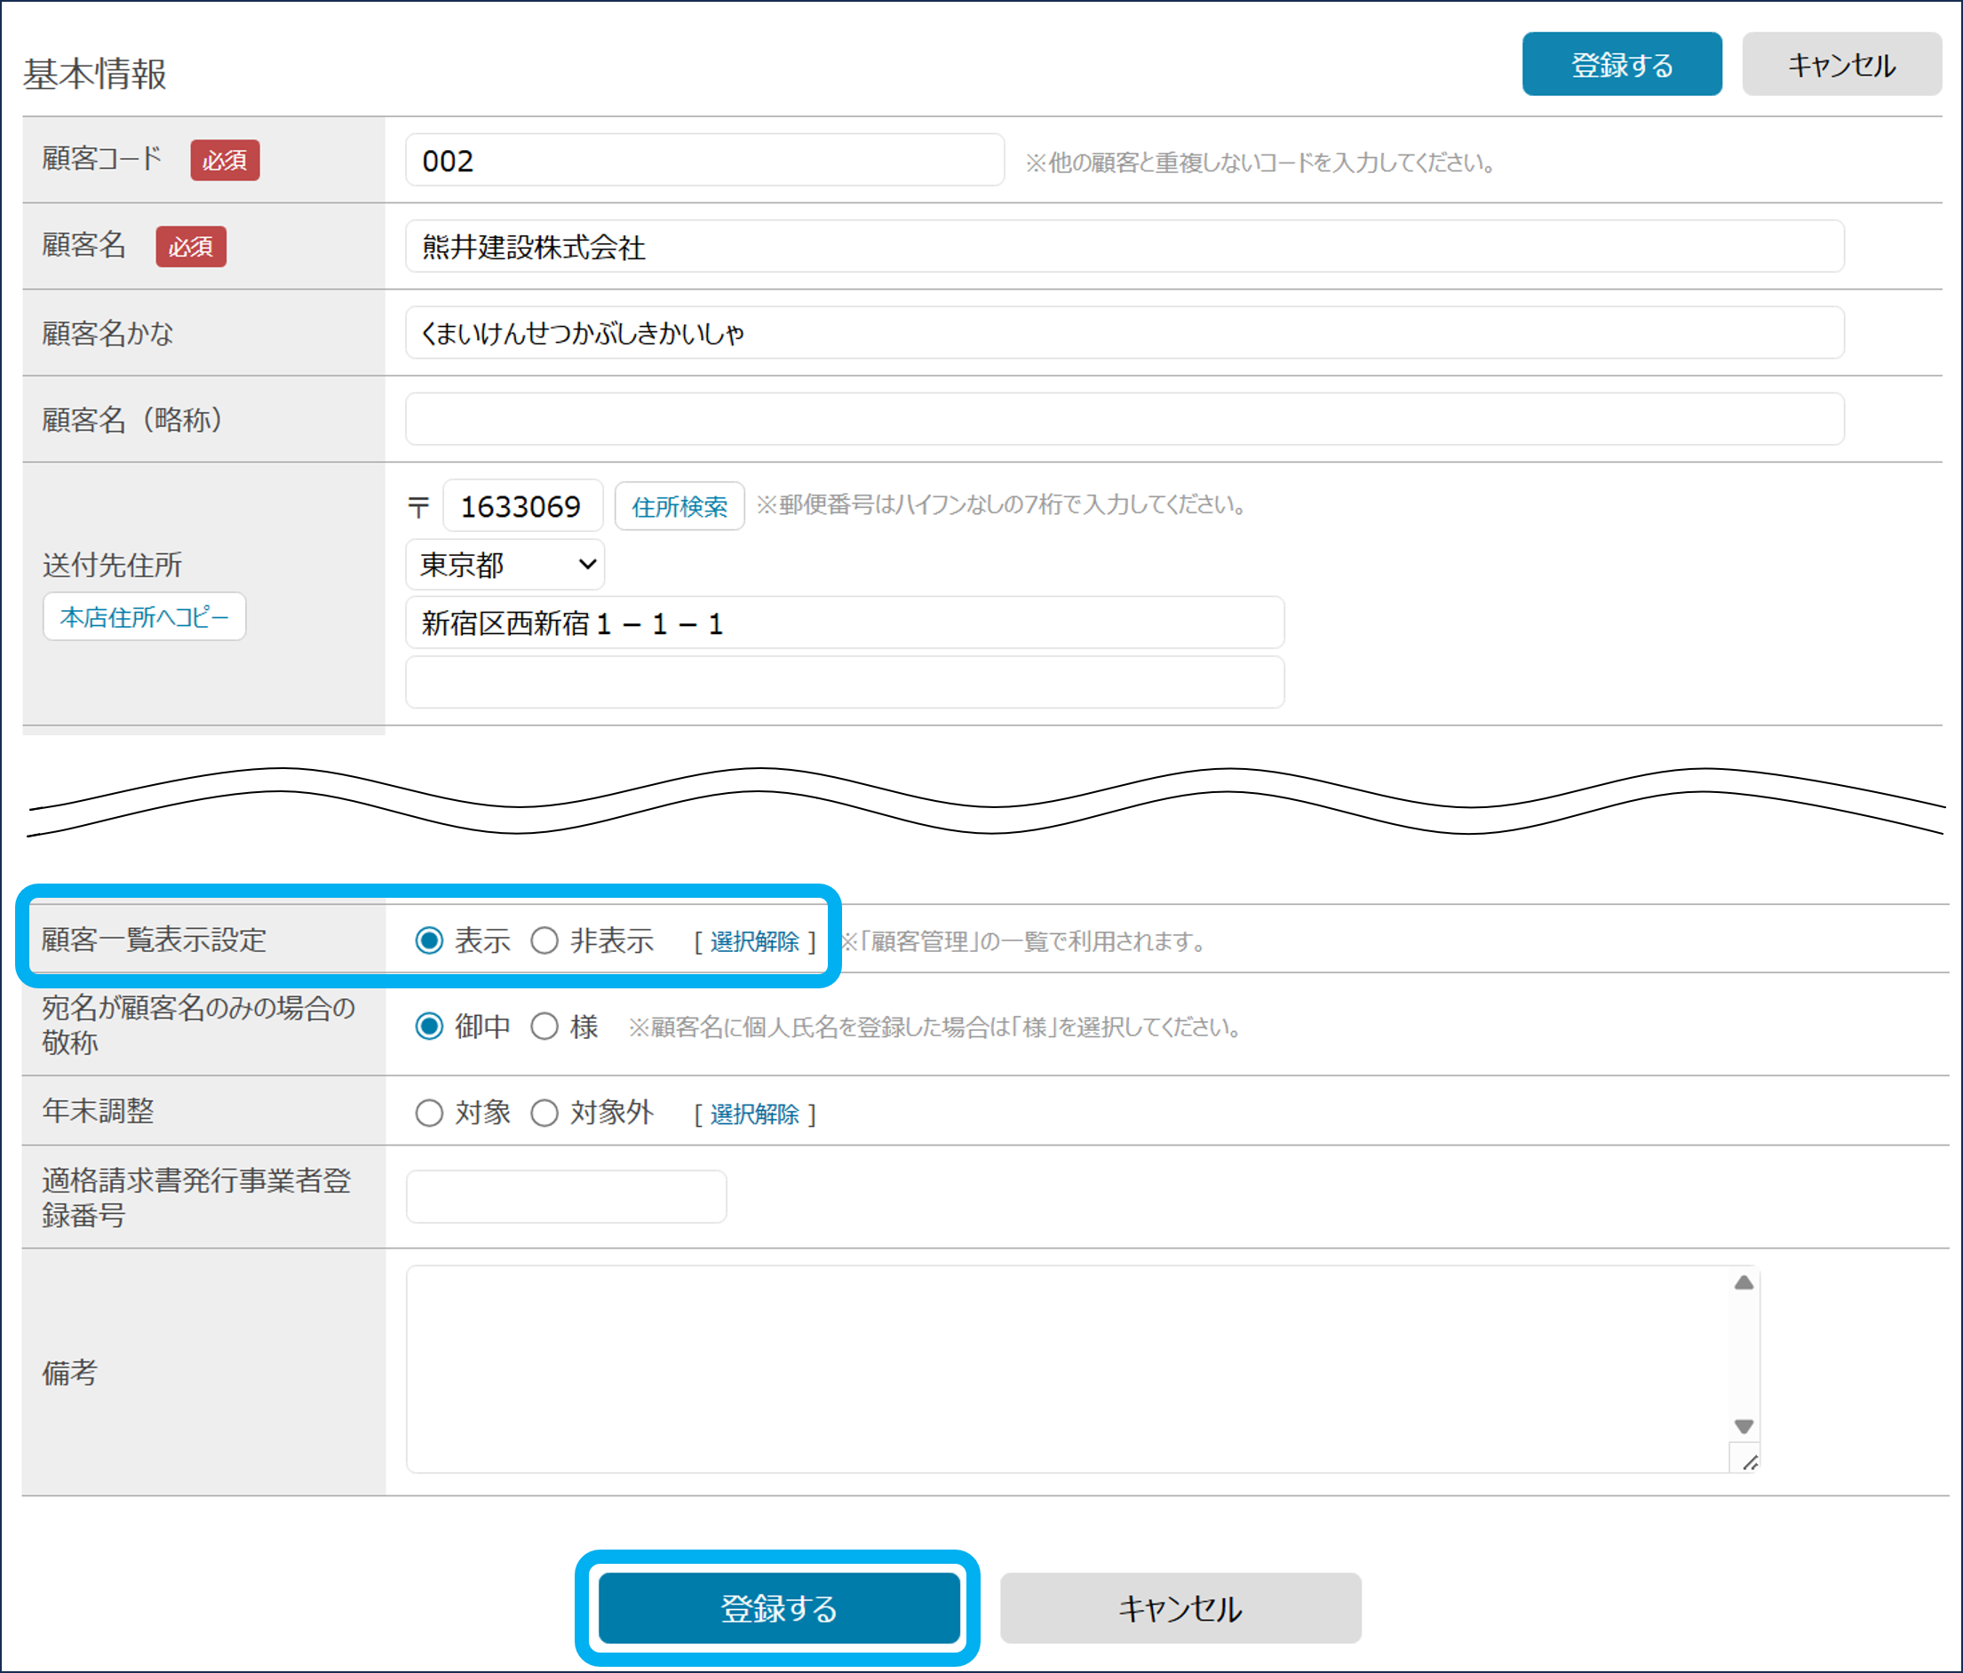1963x1673 pixels.
Task: Click the 備考 textarea resize handle
Action: (x=1749, y=1463)
